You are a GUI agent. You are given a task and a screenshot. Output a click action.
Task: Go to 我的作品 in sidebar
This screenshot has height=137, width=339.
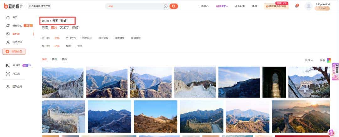click(17, 42)
